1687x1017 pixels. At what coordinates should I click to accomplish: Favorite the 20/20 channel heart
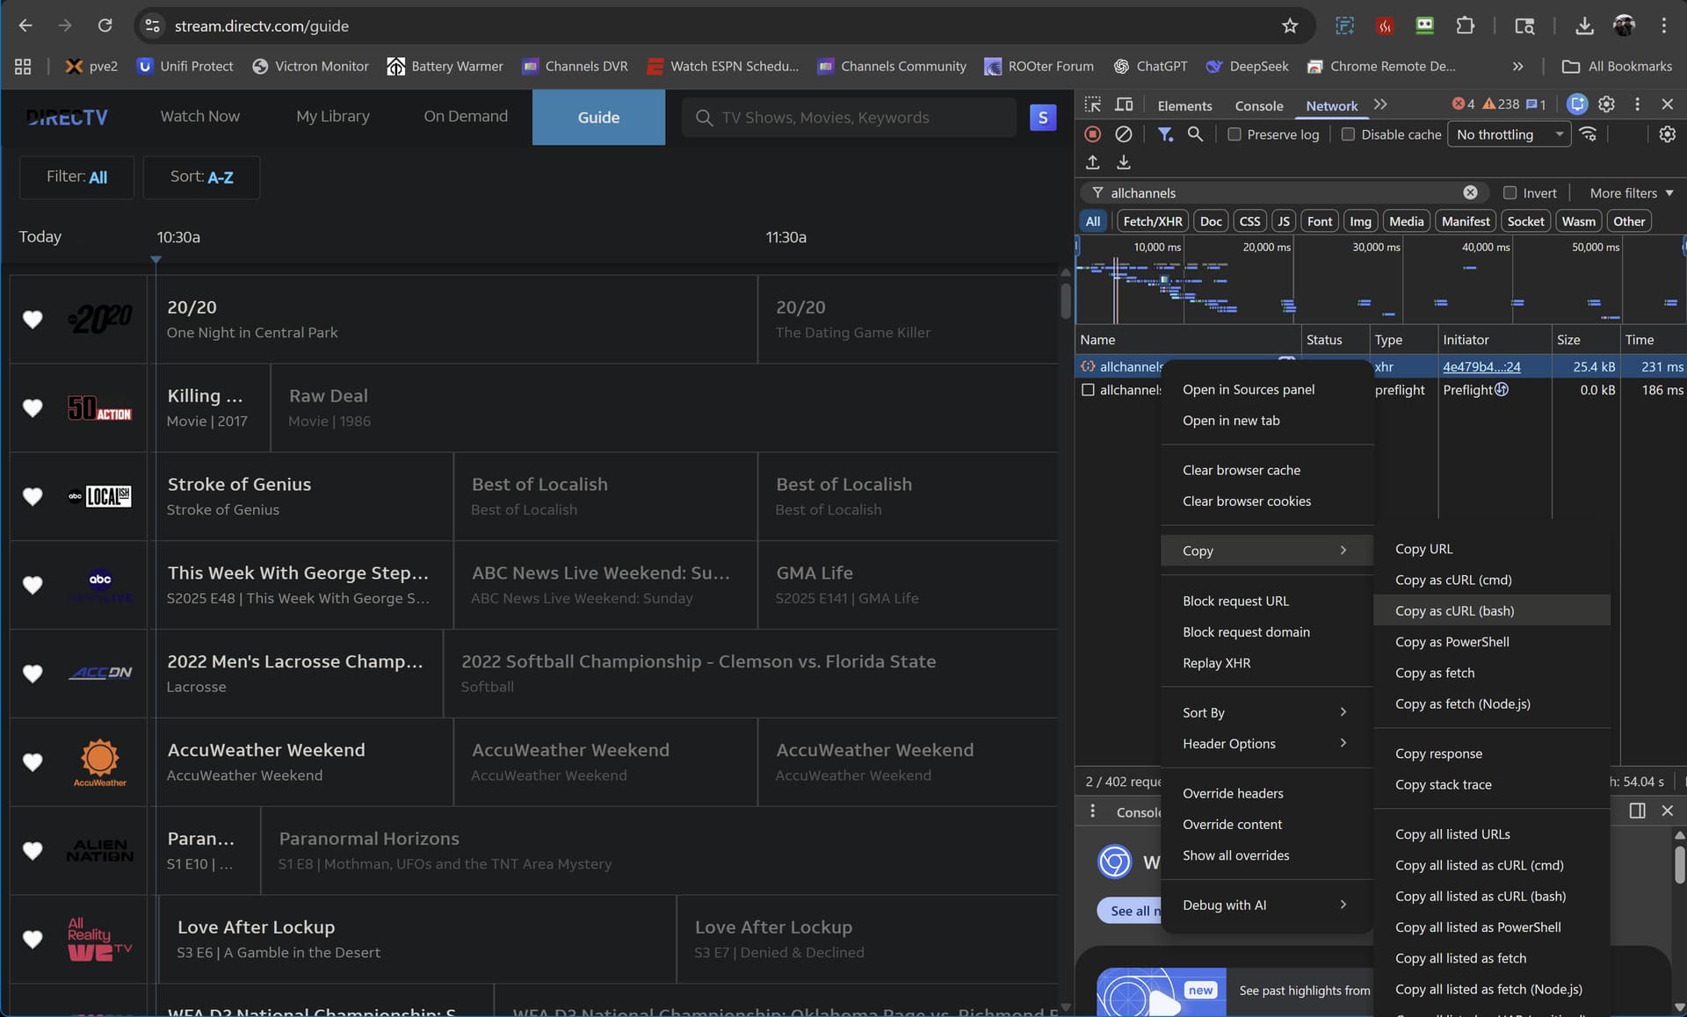(x=33, y=320)
